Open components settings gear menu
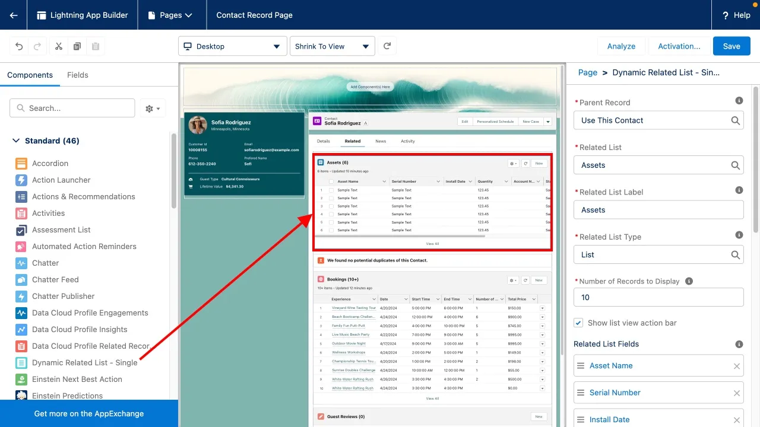Image resolution: width=760 pixels, height=427 pixels. [153, 109]
